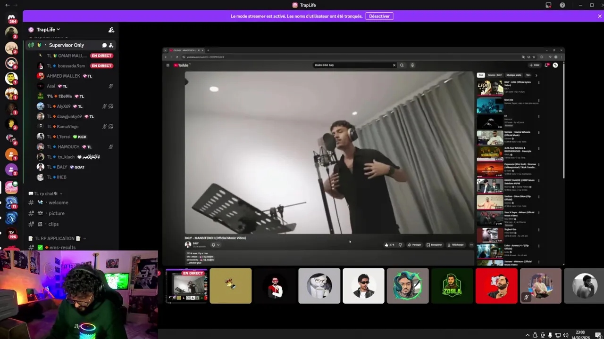
Task: Dislike the MANSITEKCH video
Action: pos(400,245)
